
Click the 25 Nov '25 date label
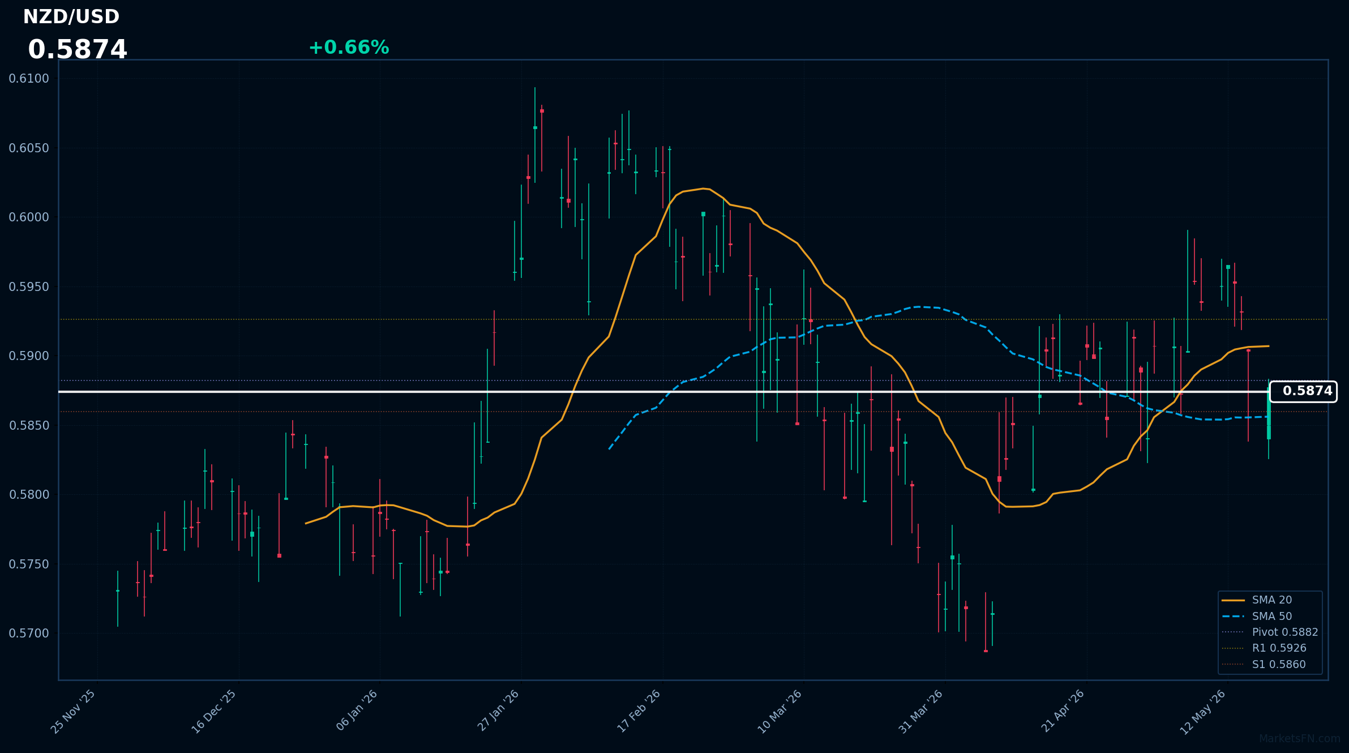73,712
